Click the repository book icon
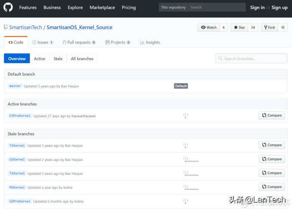The width and height of the screenshot is (292, 210). (x=6, y=27)
